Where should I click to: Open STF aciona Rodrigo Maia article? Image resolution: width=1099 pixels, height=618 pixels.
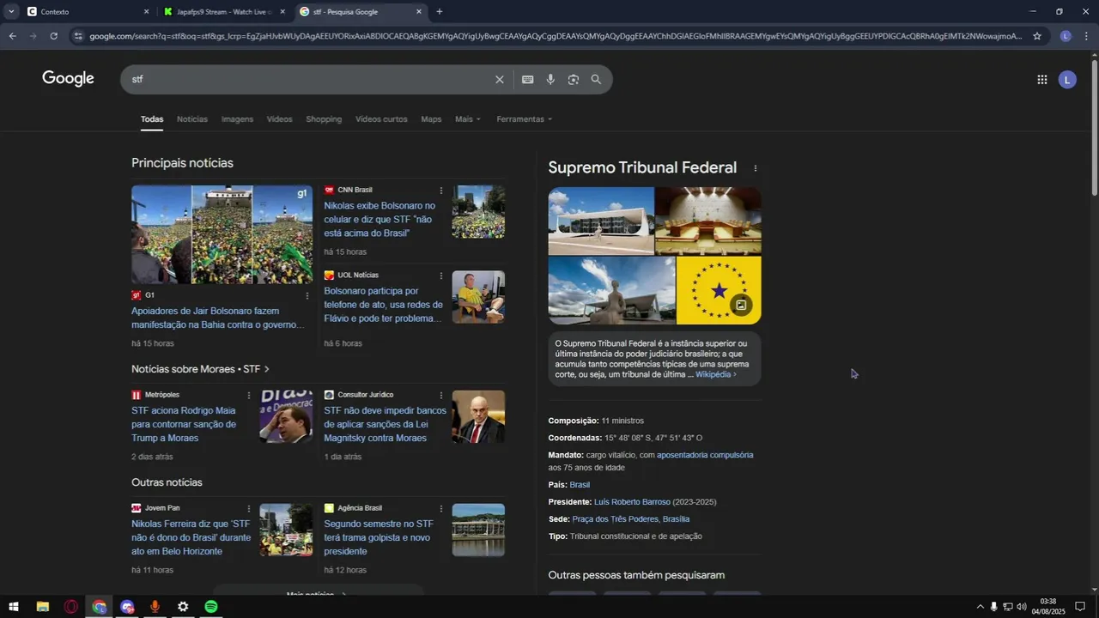tap(184, 424)
